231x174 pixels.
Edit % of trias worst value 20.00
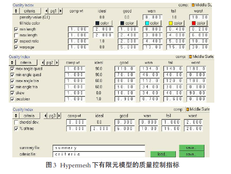pyautogui.click(x=193, y=128)
